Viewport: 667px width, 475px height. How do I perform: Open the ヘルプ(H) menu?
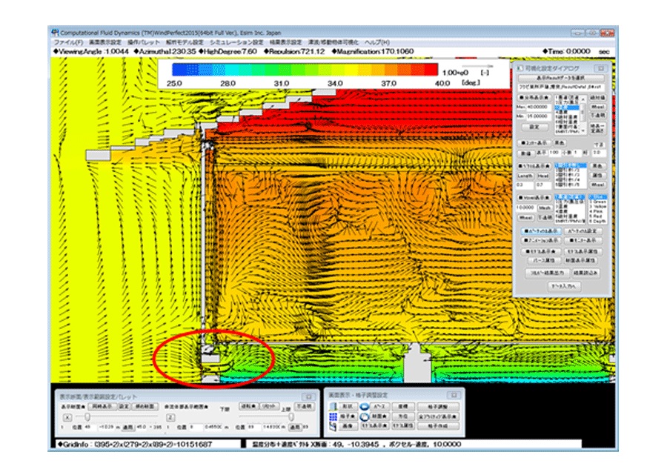(377, 42)
